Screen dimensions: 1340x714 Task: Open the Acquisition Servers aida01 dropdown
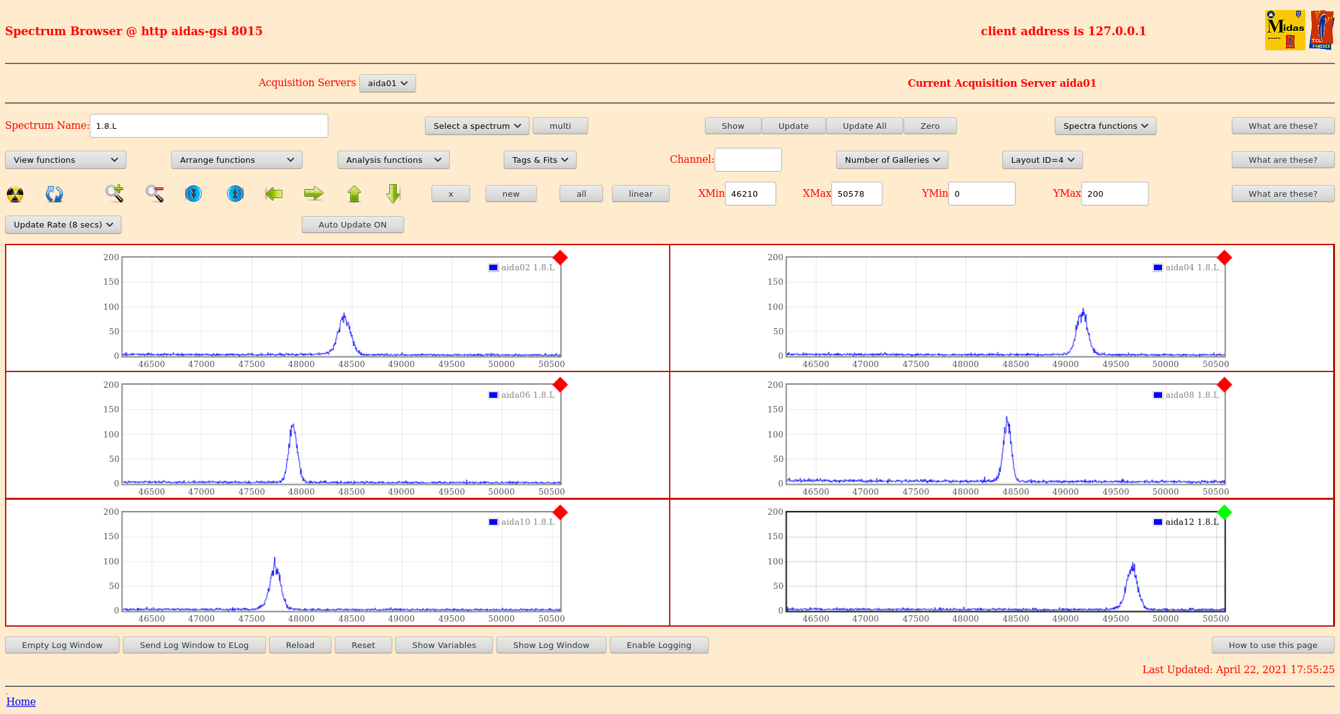[x=387, y=83]
